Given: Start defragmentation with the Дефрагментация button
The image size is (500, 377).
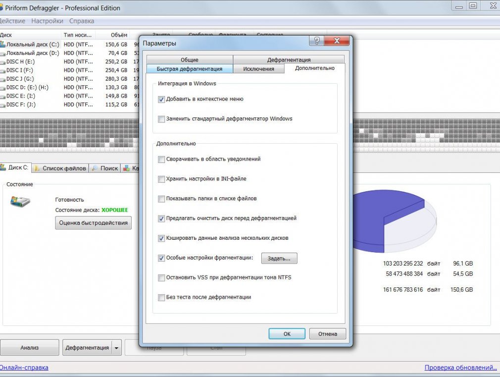Looking at the screenshot, I should tap(87, 348).
